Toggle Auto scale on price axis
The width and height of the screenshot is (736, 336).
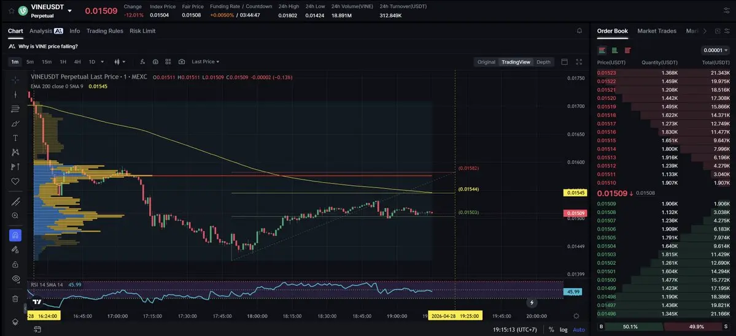coord(579,329)
